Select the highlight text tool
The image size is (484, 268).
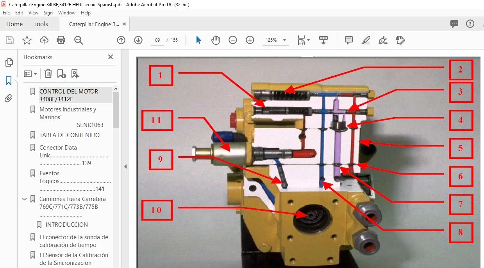pos(366,40)
